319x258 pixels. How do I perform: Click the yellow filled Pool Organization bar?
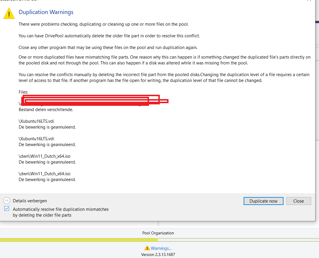(79, 240)
